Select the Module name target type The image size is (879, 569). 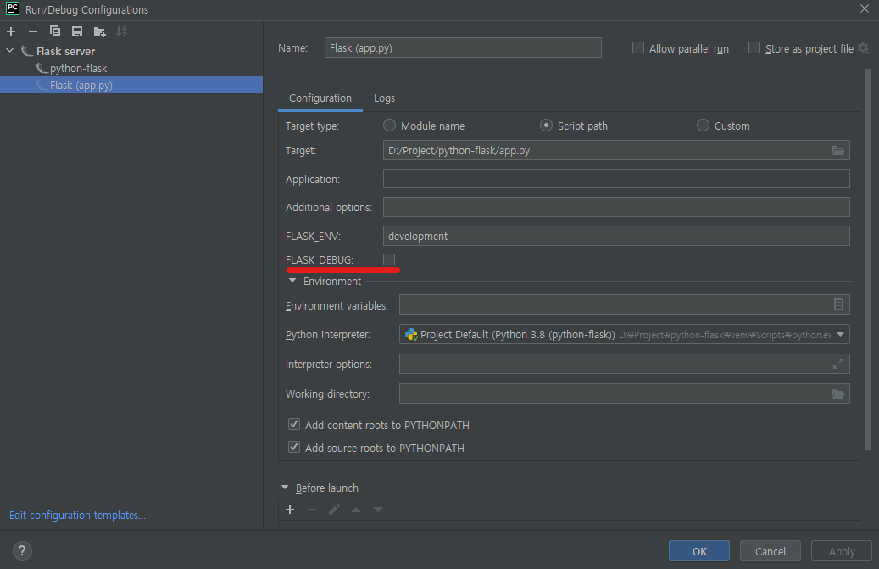click(389, 125)
